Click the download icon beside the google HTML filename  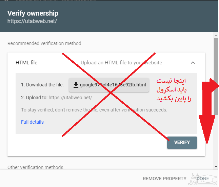pyautogui.click(x=76, y=85)
